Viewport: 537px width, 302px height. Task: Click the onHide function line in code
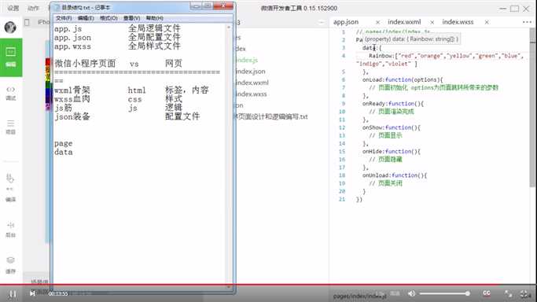pyautogui.click(x=391, y=151)
